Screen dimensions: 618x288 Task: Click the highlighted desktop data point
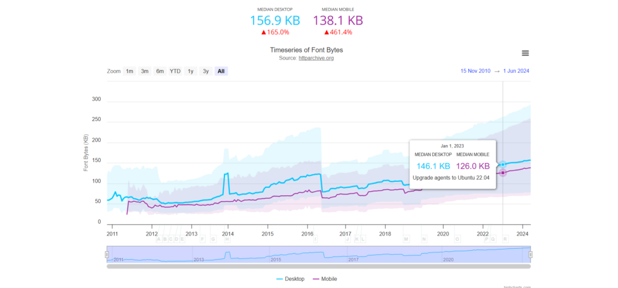(x=503, y=164)
